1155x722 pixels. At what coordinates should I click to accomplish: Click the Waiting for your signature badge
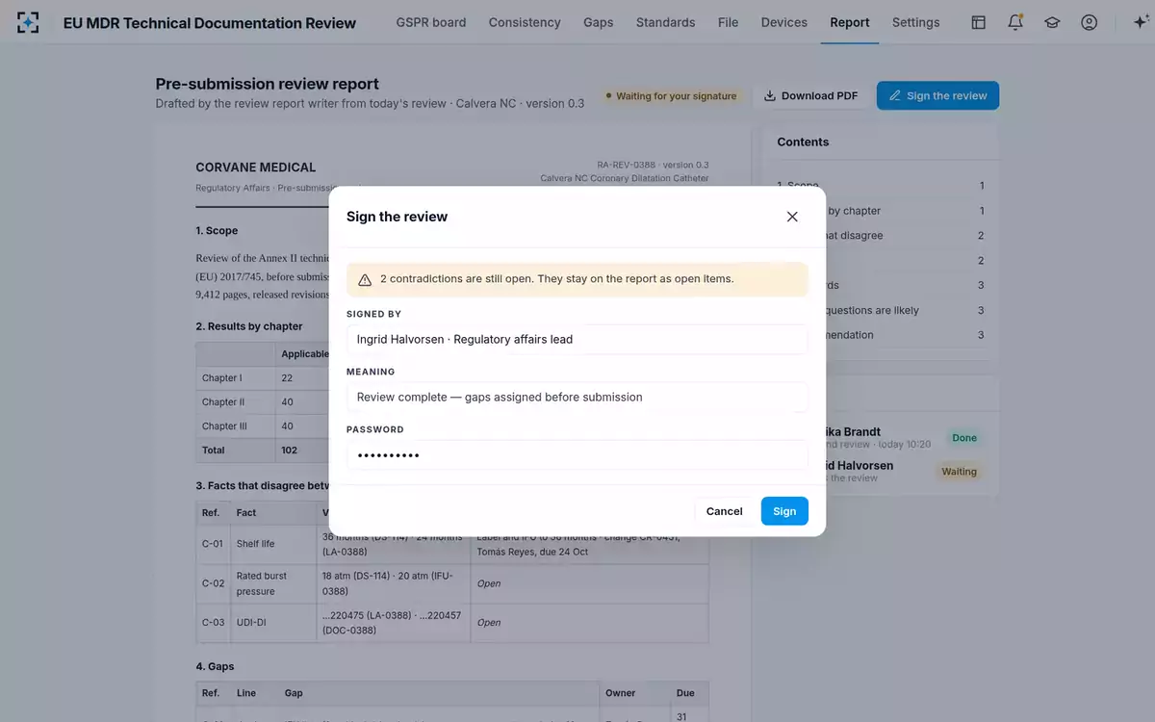click(671, 96)
